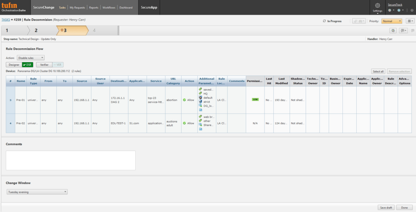Click the user profile icon under SecureTrack

[x=390, y=11]
